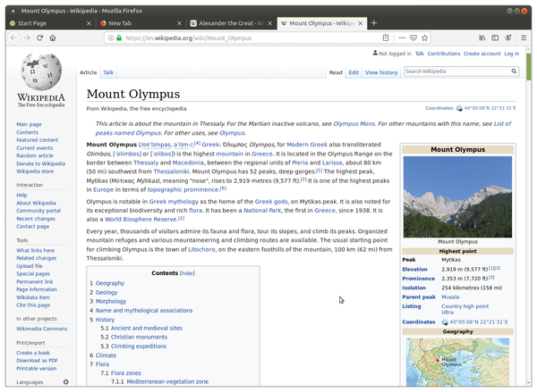Open Random article link
Image resolution: width=537 pixels, height=392 pixels.
(35, 155)
